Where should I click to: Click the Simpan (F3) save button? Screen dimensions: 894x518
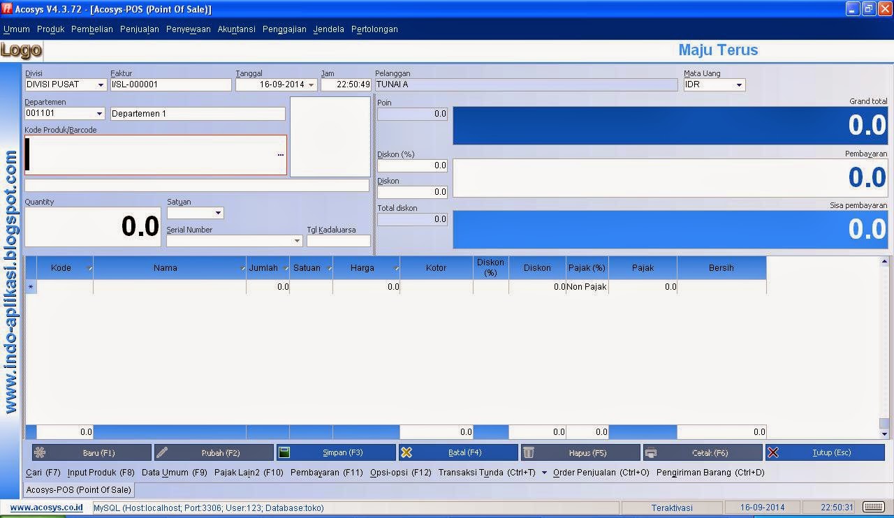[336, 452]
